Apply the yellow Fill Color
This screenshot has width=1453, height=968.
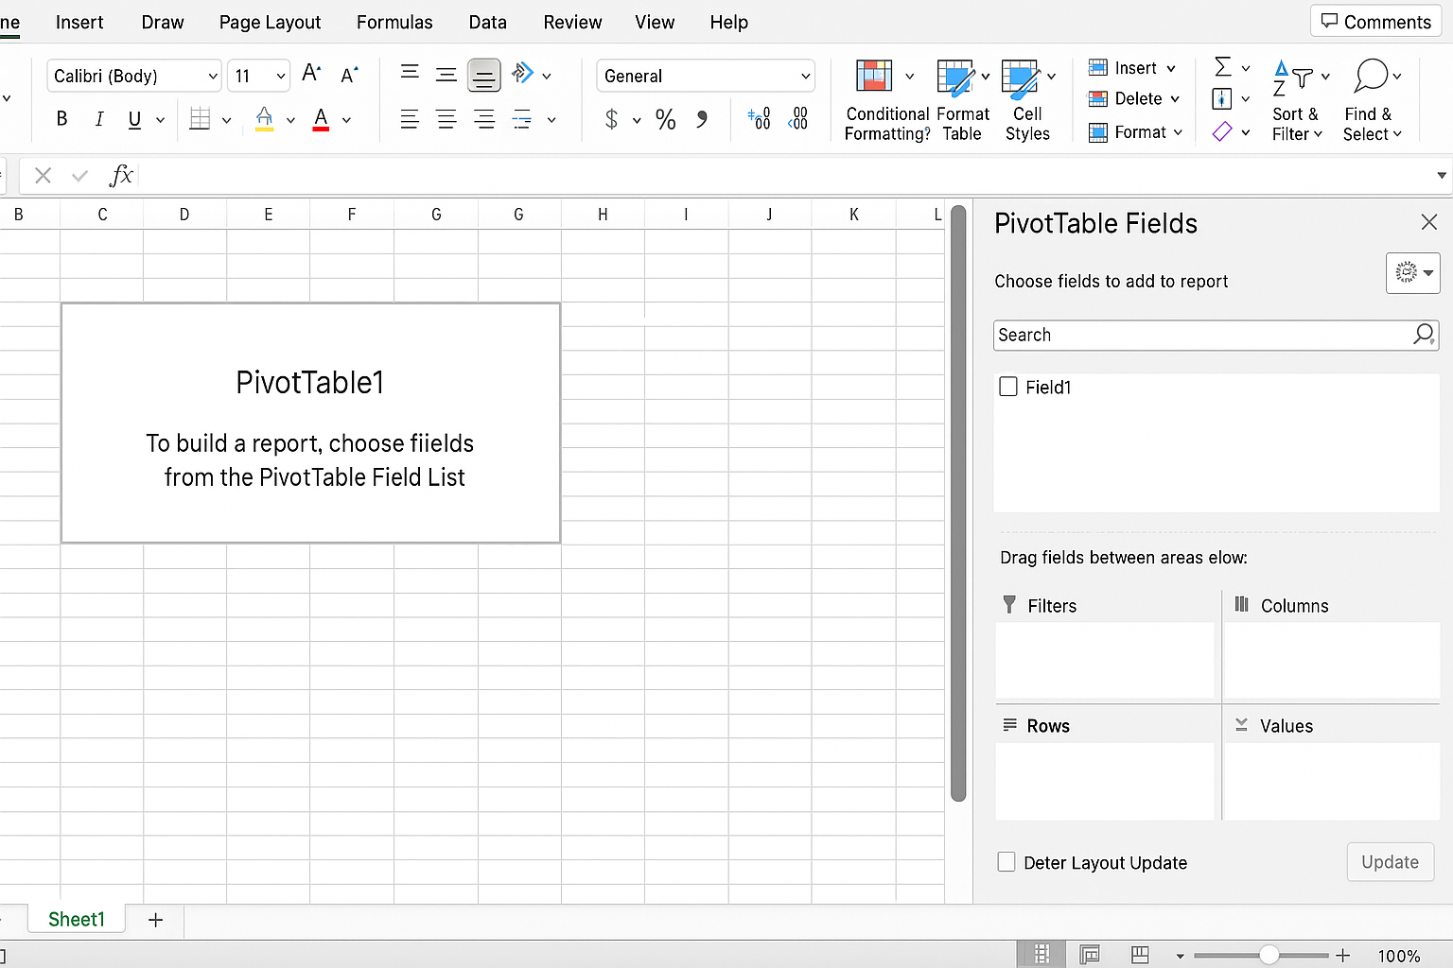(x=265, y=119)
